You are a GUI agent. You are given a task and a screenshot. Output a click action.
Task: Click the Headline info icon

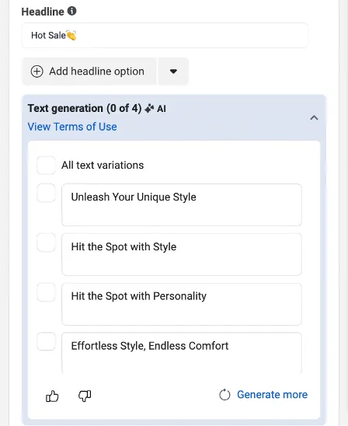[72, 11]
